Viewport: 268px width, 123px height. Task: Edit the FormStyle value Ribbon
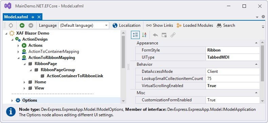tap(233, 50)
